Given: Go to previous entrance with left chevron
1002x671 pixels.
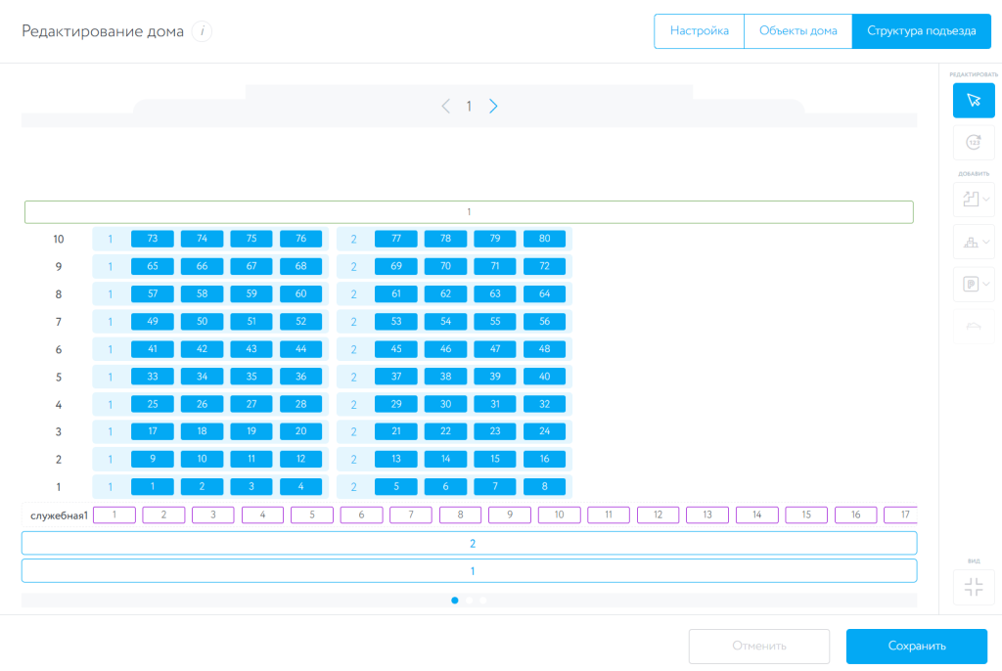Looking at the screenshot, I should point(446,107).
